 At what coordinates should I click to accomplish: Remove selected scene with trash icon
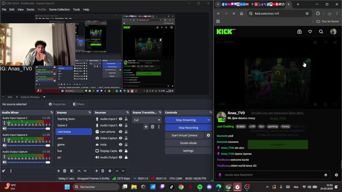tap(65, 171)
